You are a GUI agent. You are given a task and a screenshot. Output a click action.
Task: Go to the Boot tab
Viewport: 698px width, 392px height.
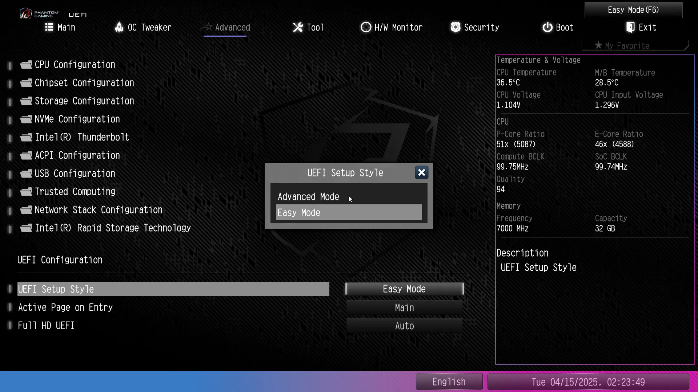coord(558,27)
